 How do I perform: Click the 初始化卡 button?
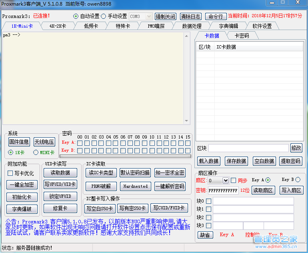22,197
